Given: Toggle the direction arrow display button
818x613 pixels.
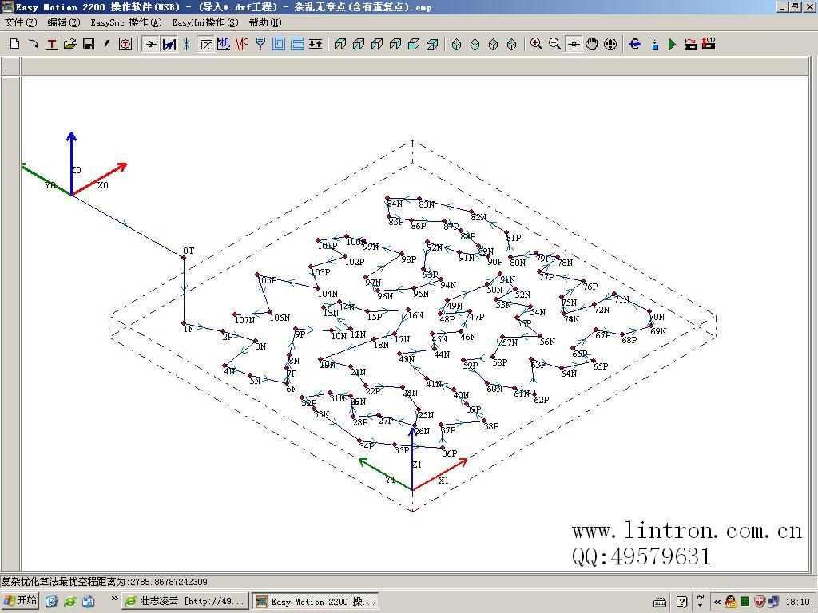Looking at the screenshot, I should click(150, 44).
